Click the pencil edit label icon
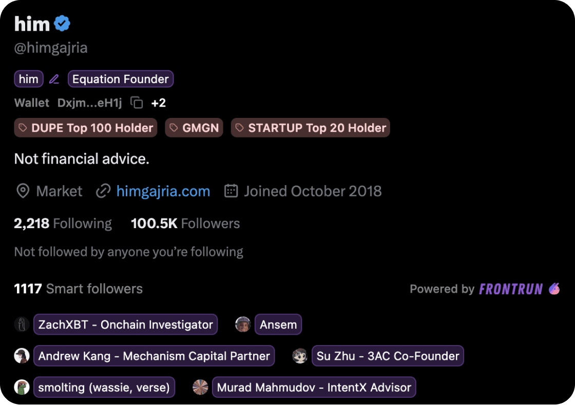The image size is (575, 405). click(x=54, y=79)
